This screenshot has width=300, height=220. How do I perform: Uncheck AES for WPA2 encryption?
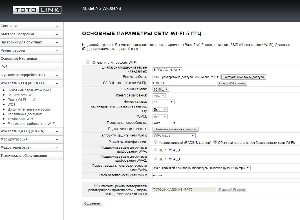coord(170,159)
